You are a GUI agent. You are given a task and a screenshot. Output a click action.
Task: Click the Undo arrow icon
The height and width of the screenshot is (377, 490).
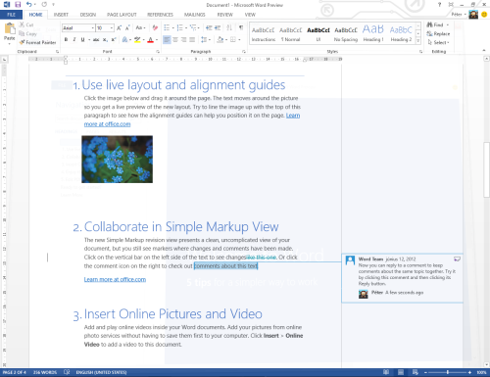(x=29, y=5)
